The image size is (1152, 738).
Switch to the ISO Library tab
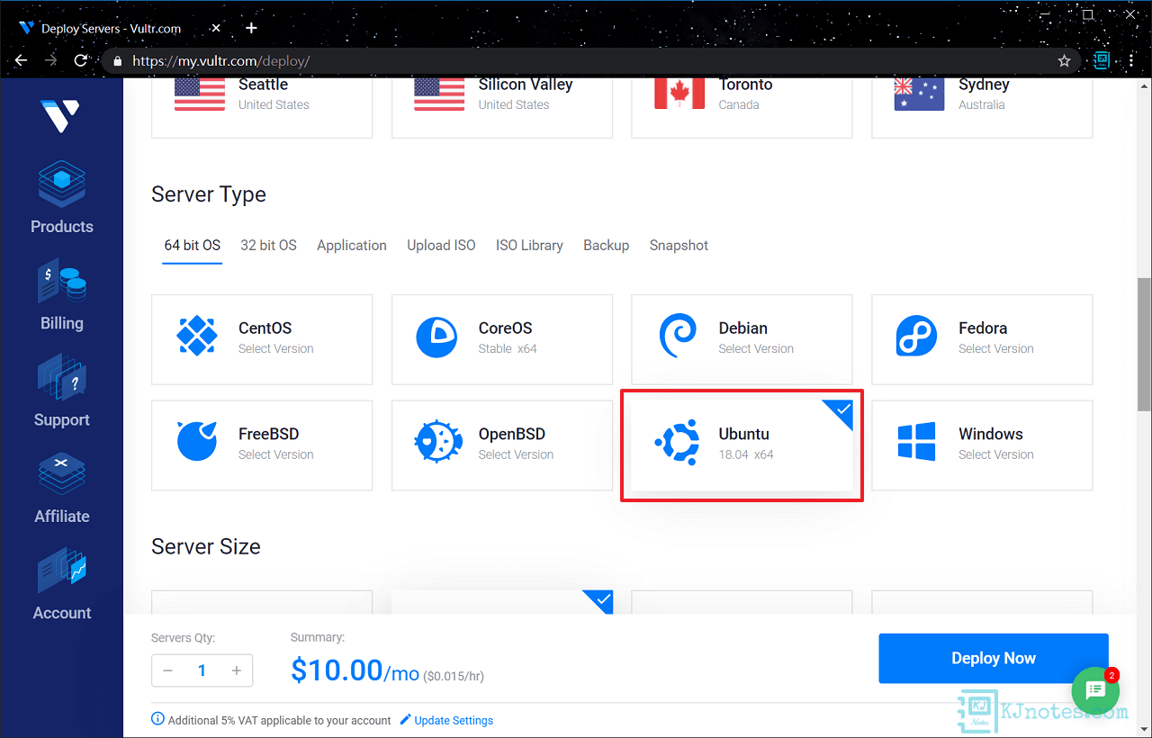point(529,245)
